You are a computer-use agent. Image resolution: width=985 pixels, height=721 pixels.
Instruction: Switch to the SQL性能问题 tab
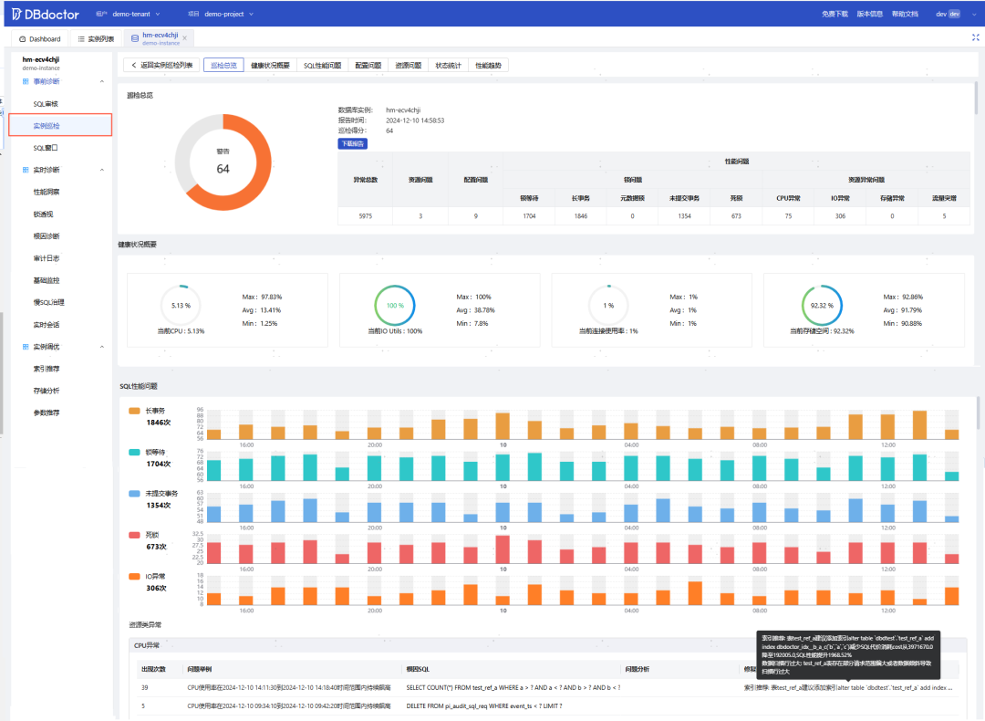pyautogui.click(x=322, y=66)
